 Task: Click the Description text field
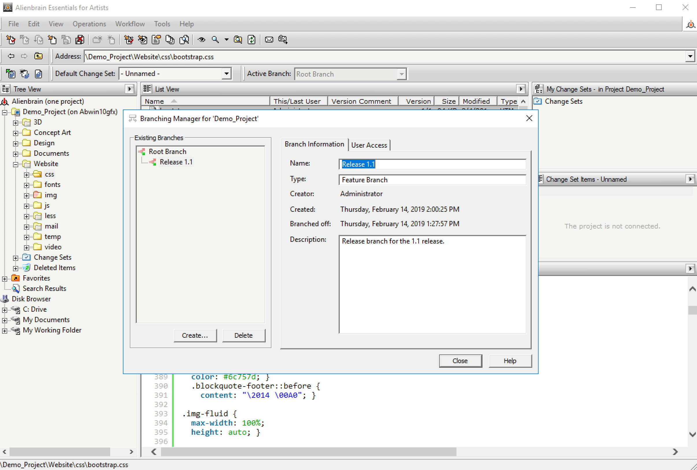432,284
